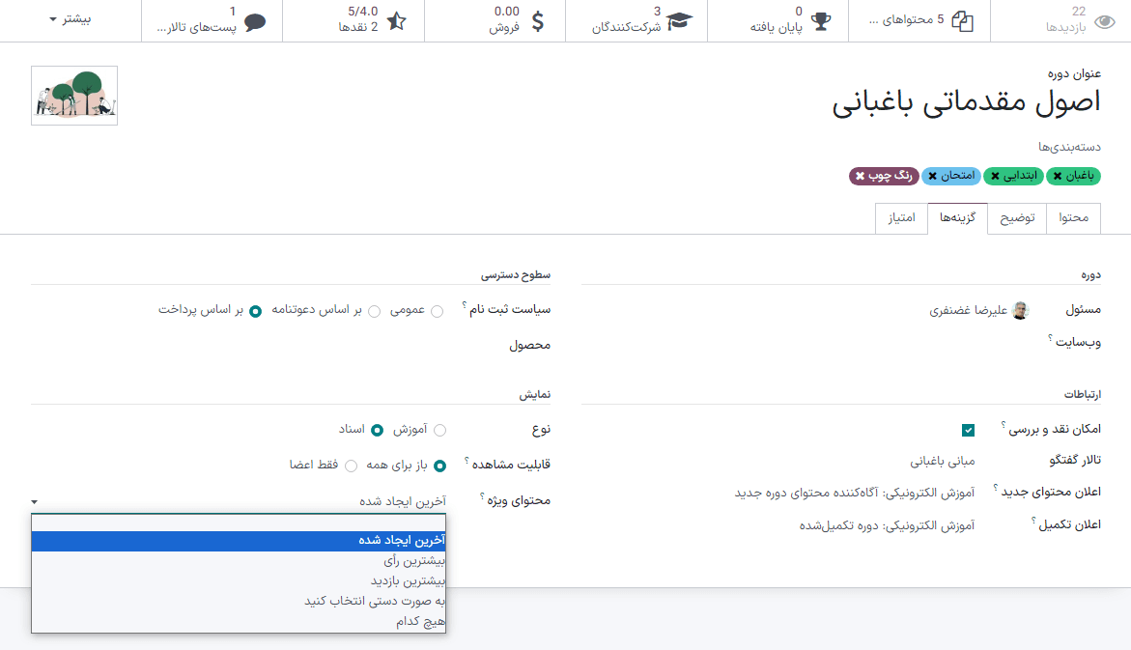1131x650 pixels.
Task: Open the امتیاز tab
Action: (901, 218)
